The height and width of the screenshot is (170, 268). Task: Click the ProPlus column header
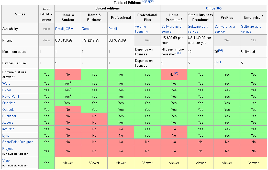pos(227,17)
